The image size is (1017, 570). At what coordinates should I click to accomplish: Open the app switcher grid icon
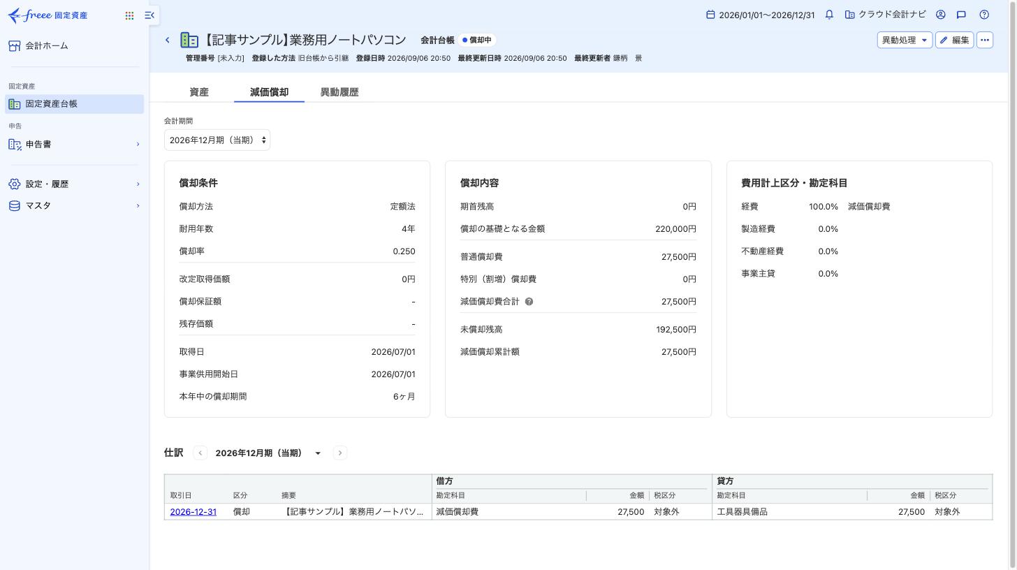pyautogui.click(x=129, y=15)
